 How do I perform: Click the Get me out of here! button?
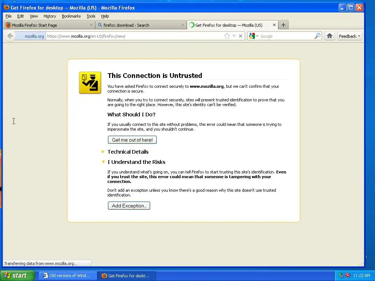pos(132,140)
